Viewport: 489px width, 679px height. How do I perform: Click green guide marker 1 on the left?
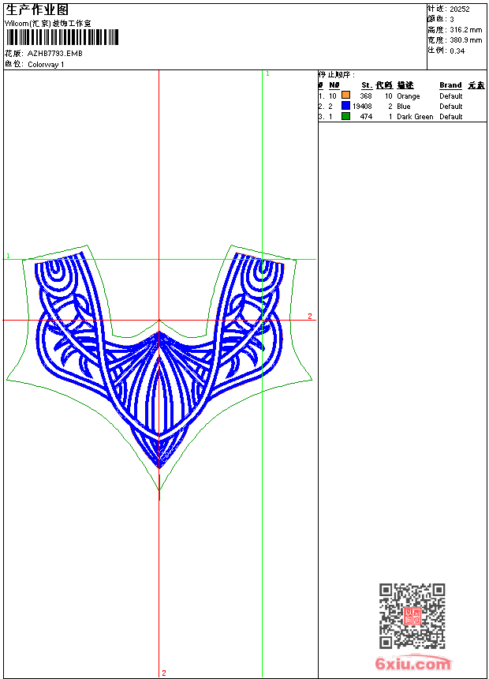[8, 256]
